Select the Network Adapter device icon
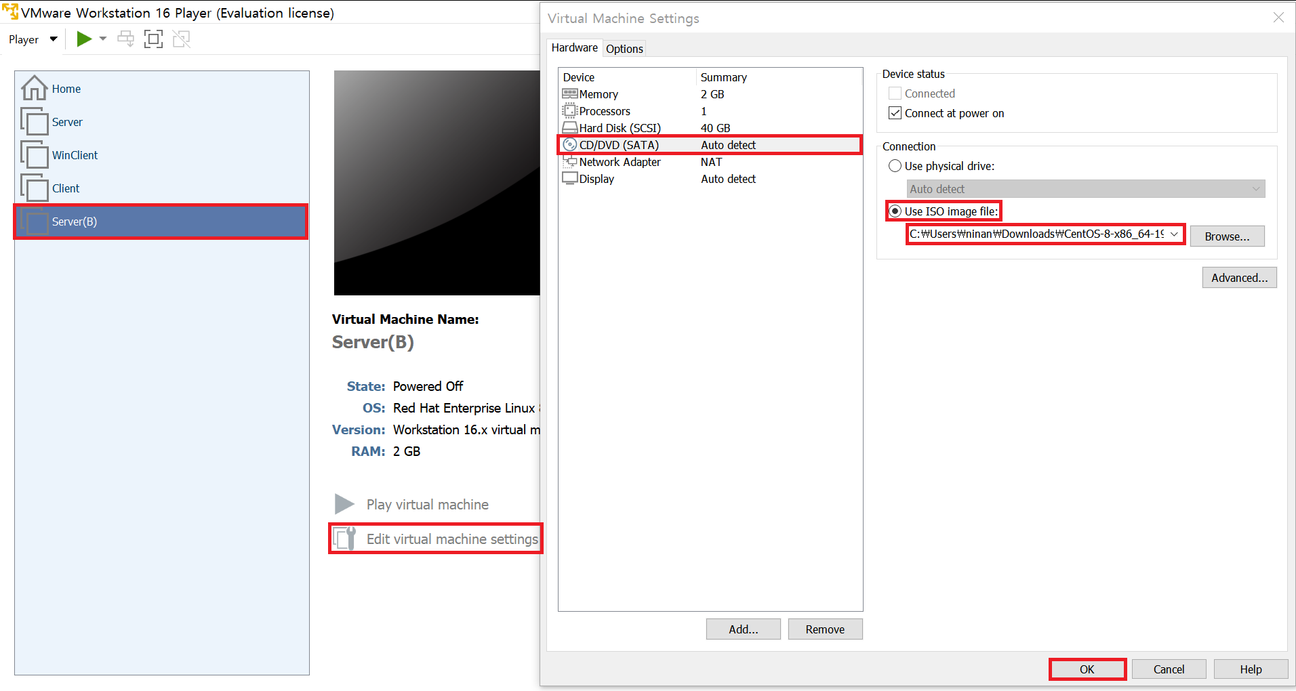The width and height of the screenshot is (1296, 691). [x=569, y=162]
